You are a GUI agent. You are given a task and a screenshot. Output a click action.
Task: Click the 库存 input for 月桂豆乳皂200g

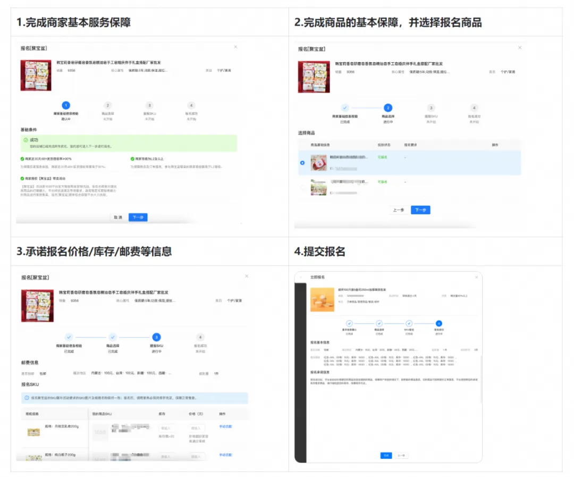click(x=167, y=428)
